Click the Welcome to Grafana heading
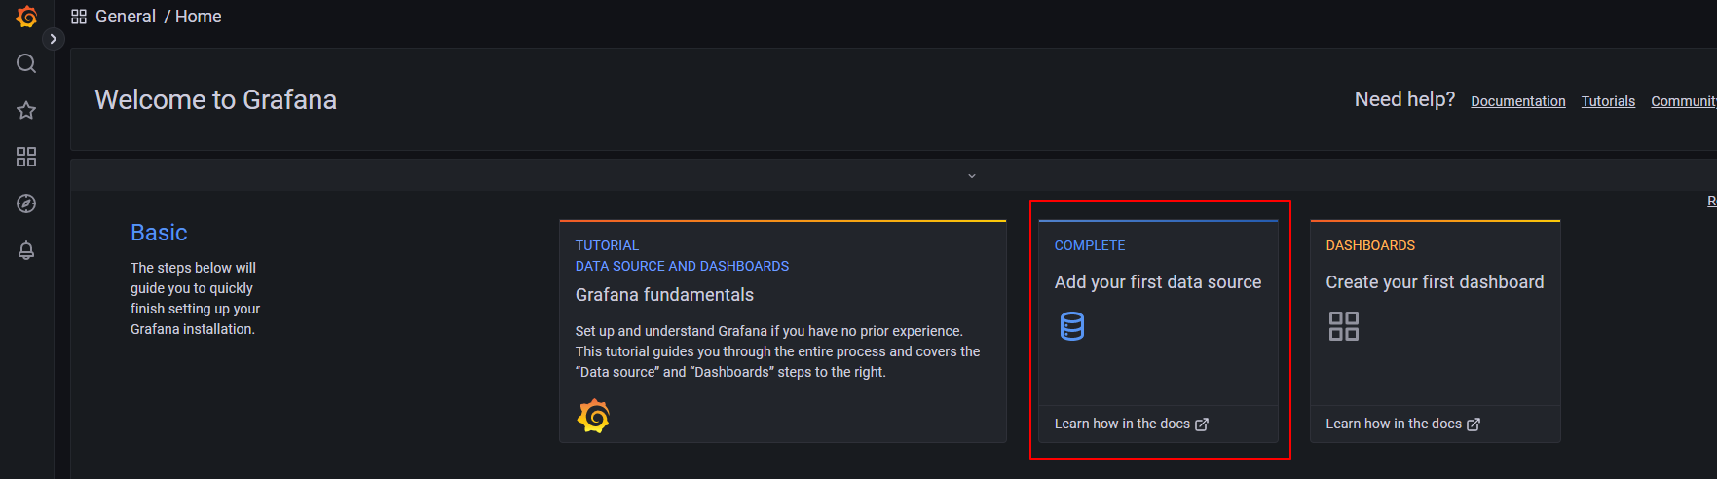 (x=216, y=99)
